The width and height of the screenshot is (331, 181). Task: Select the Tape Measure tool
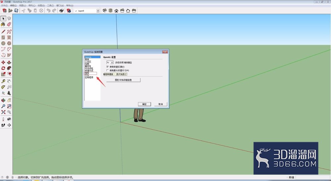click(x=3, y=81)
